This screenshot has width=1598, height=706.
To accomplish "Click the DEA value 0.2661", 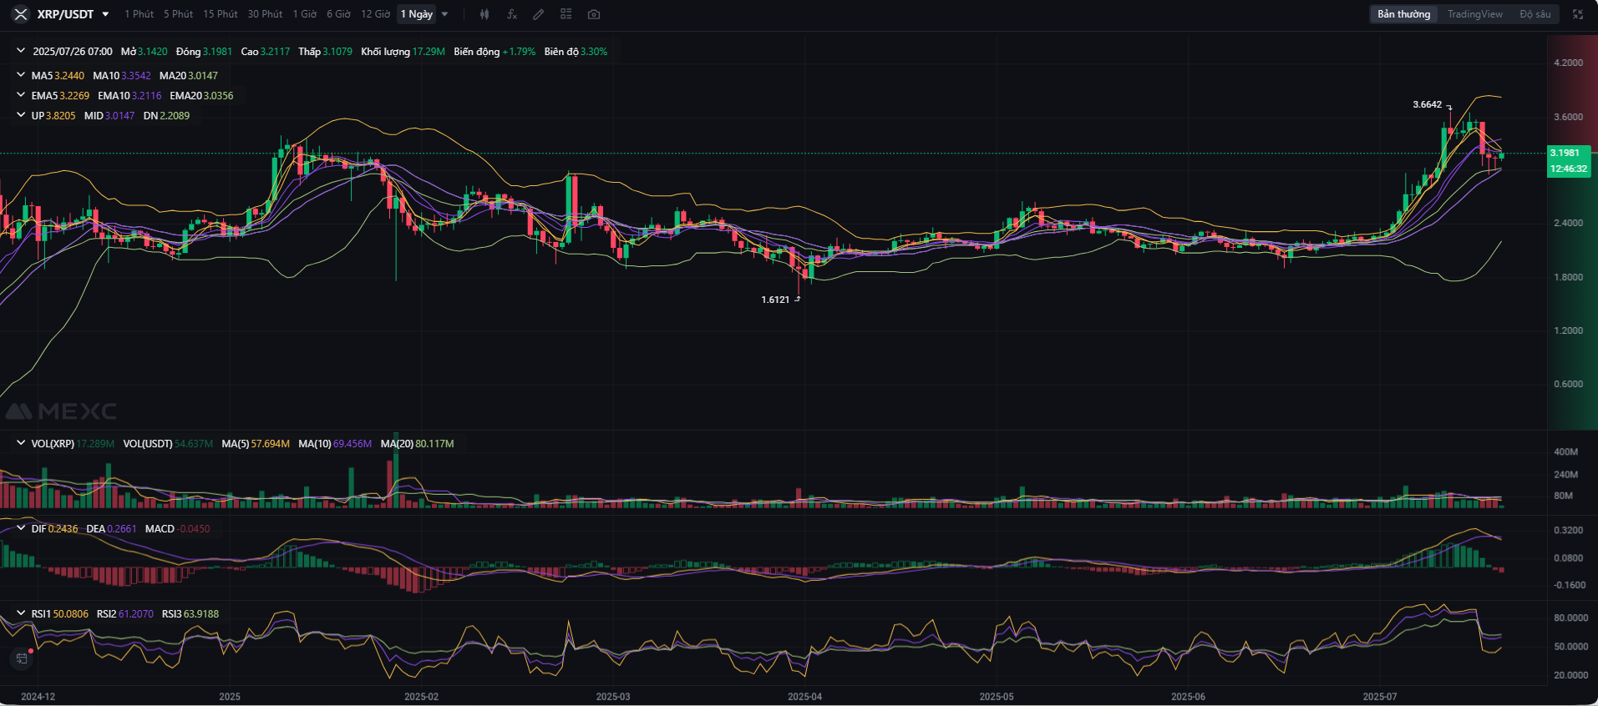I will tap(122, 528).
